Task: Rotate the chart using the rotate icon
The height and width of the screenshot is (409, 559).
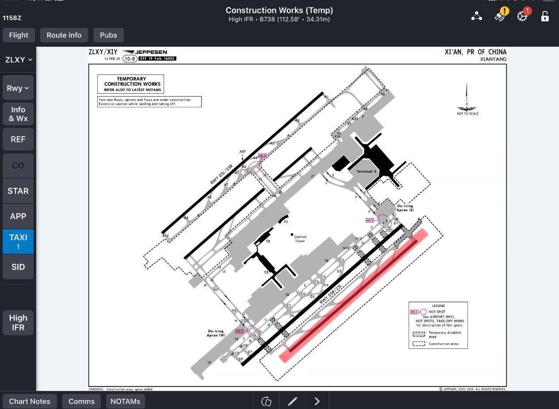Action: [266, 401]
